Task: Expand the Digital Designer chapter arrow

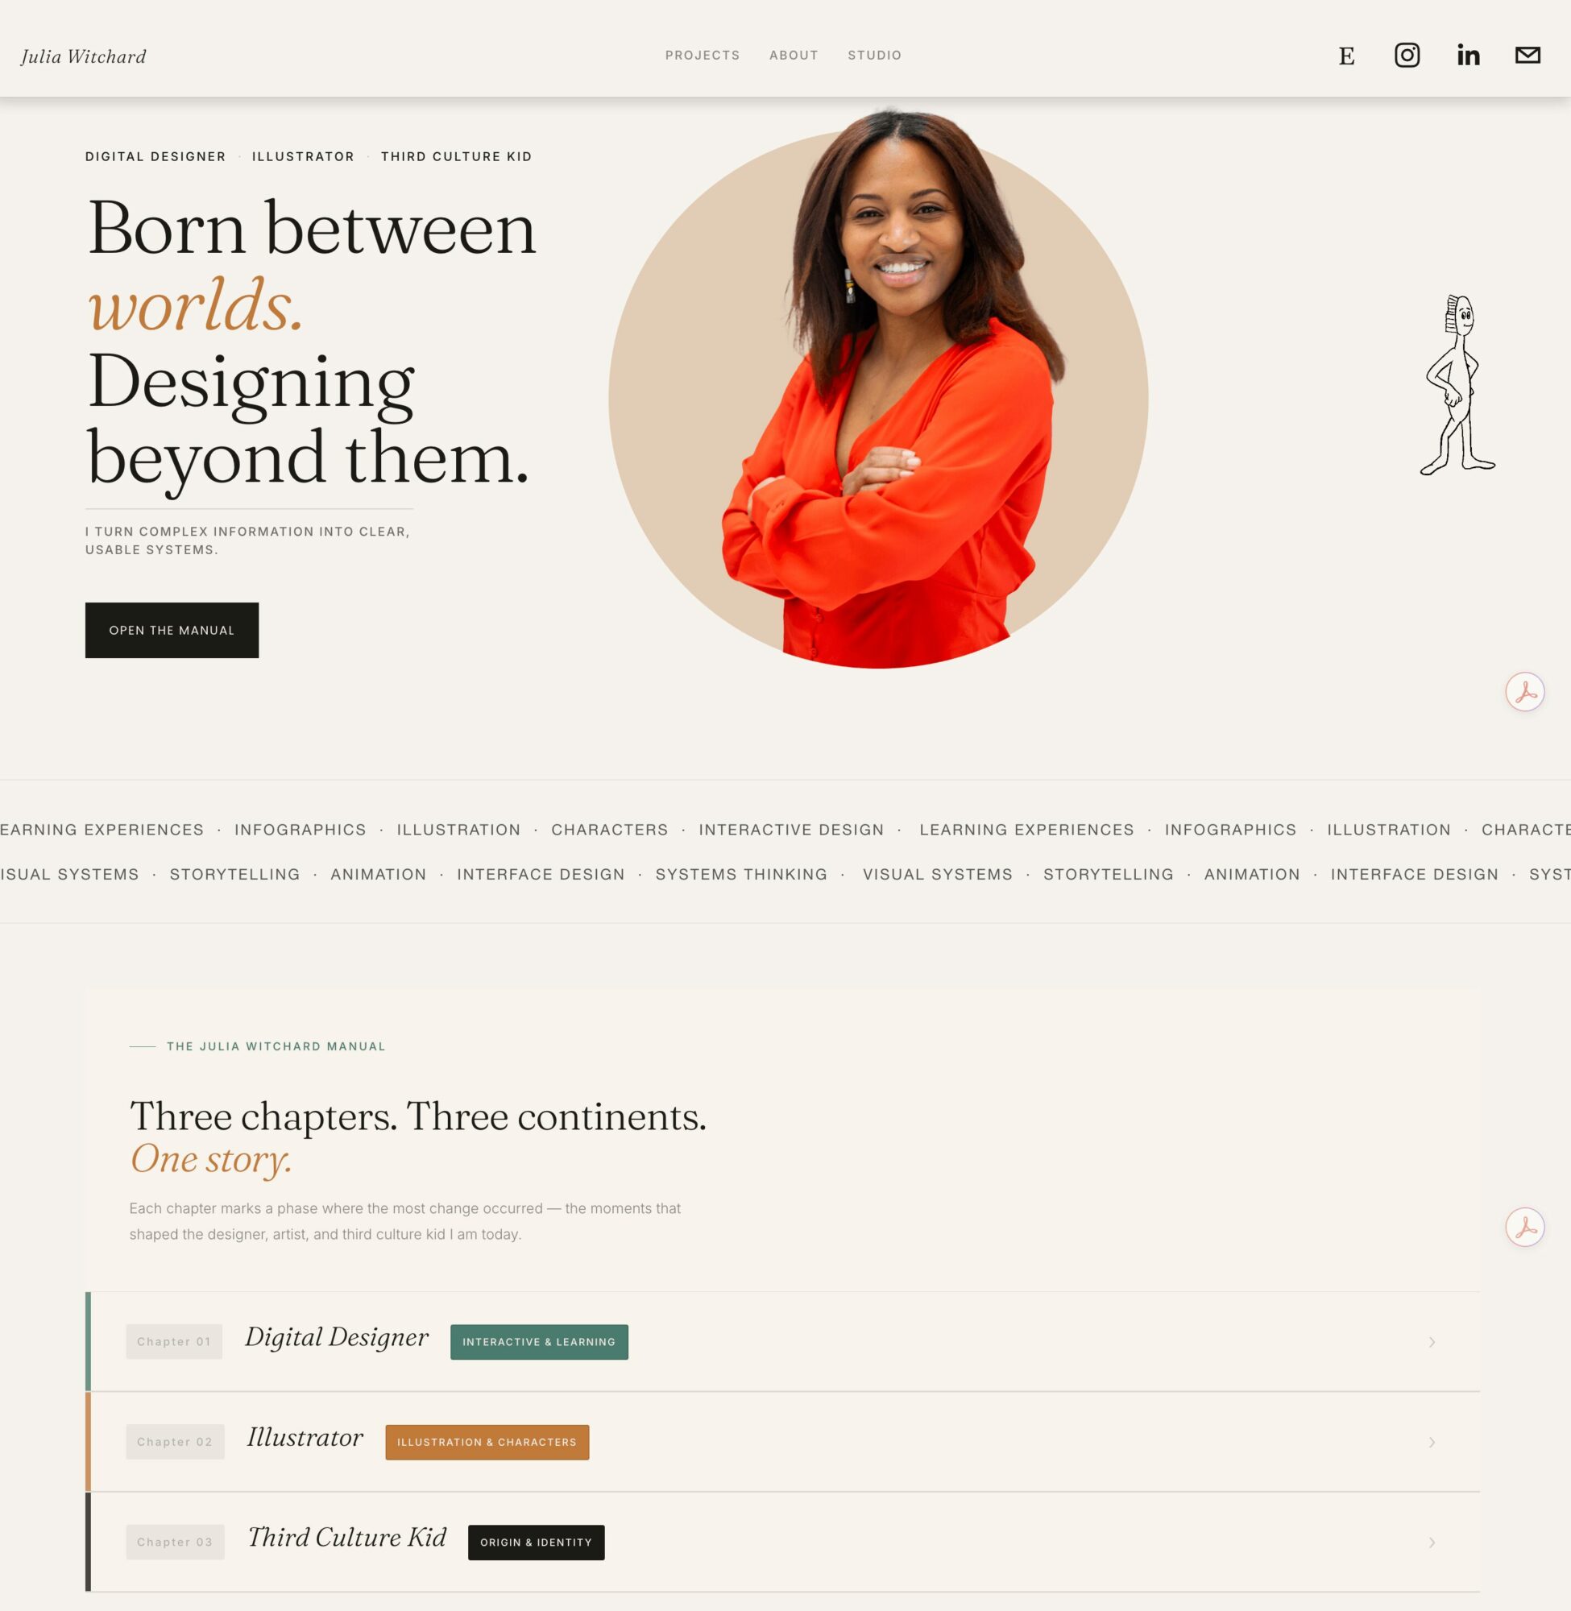Action: [x=1432, y=1342]
